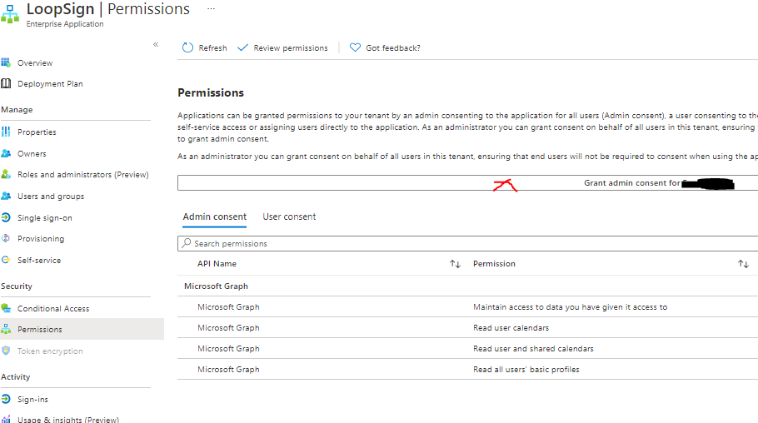
Task: Open Usage & insights (Preview)
Action: click(x=68, y=419)
